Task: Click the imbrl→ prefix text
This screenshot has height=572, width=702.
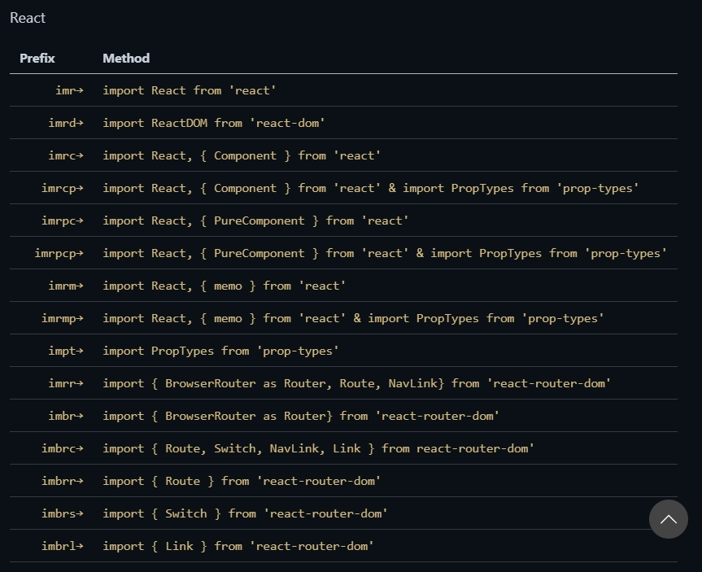Action: click(x=63, y=546)
